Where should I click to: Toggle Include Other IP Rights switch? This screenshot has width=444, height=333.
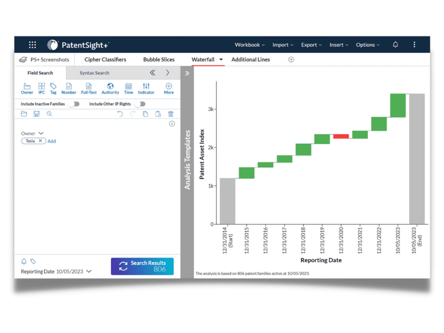coord(140,104)
